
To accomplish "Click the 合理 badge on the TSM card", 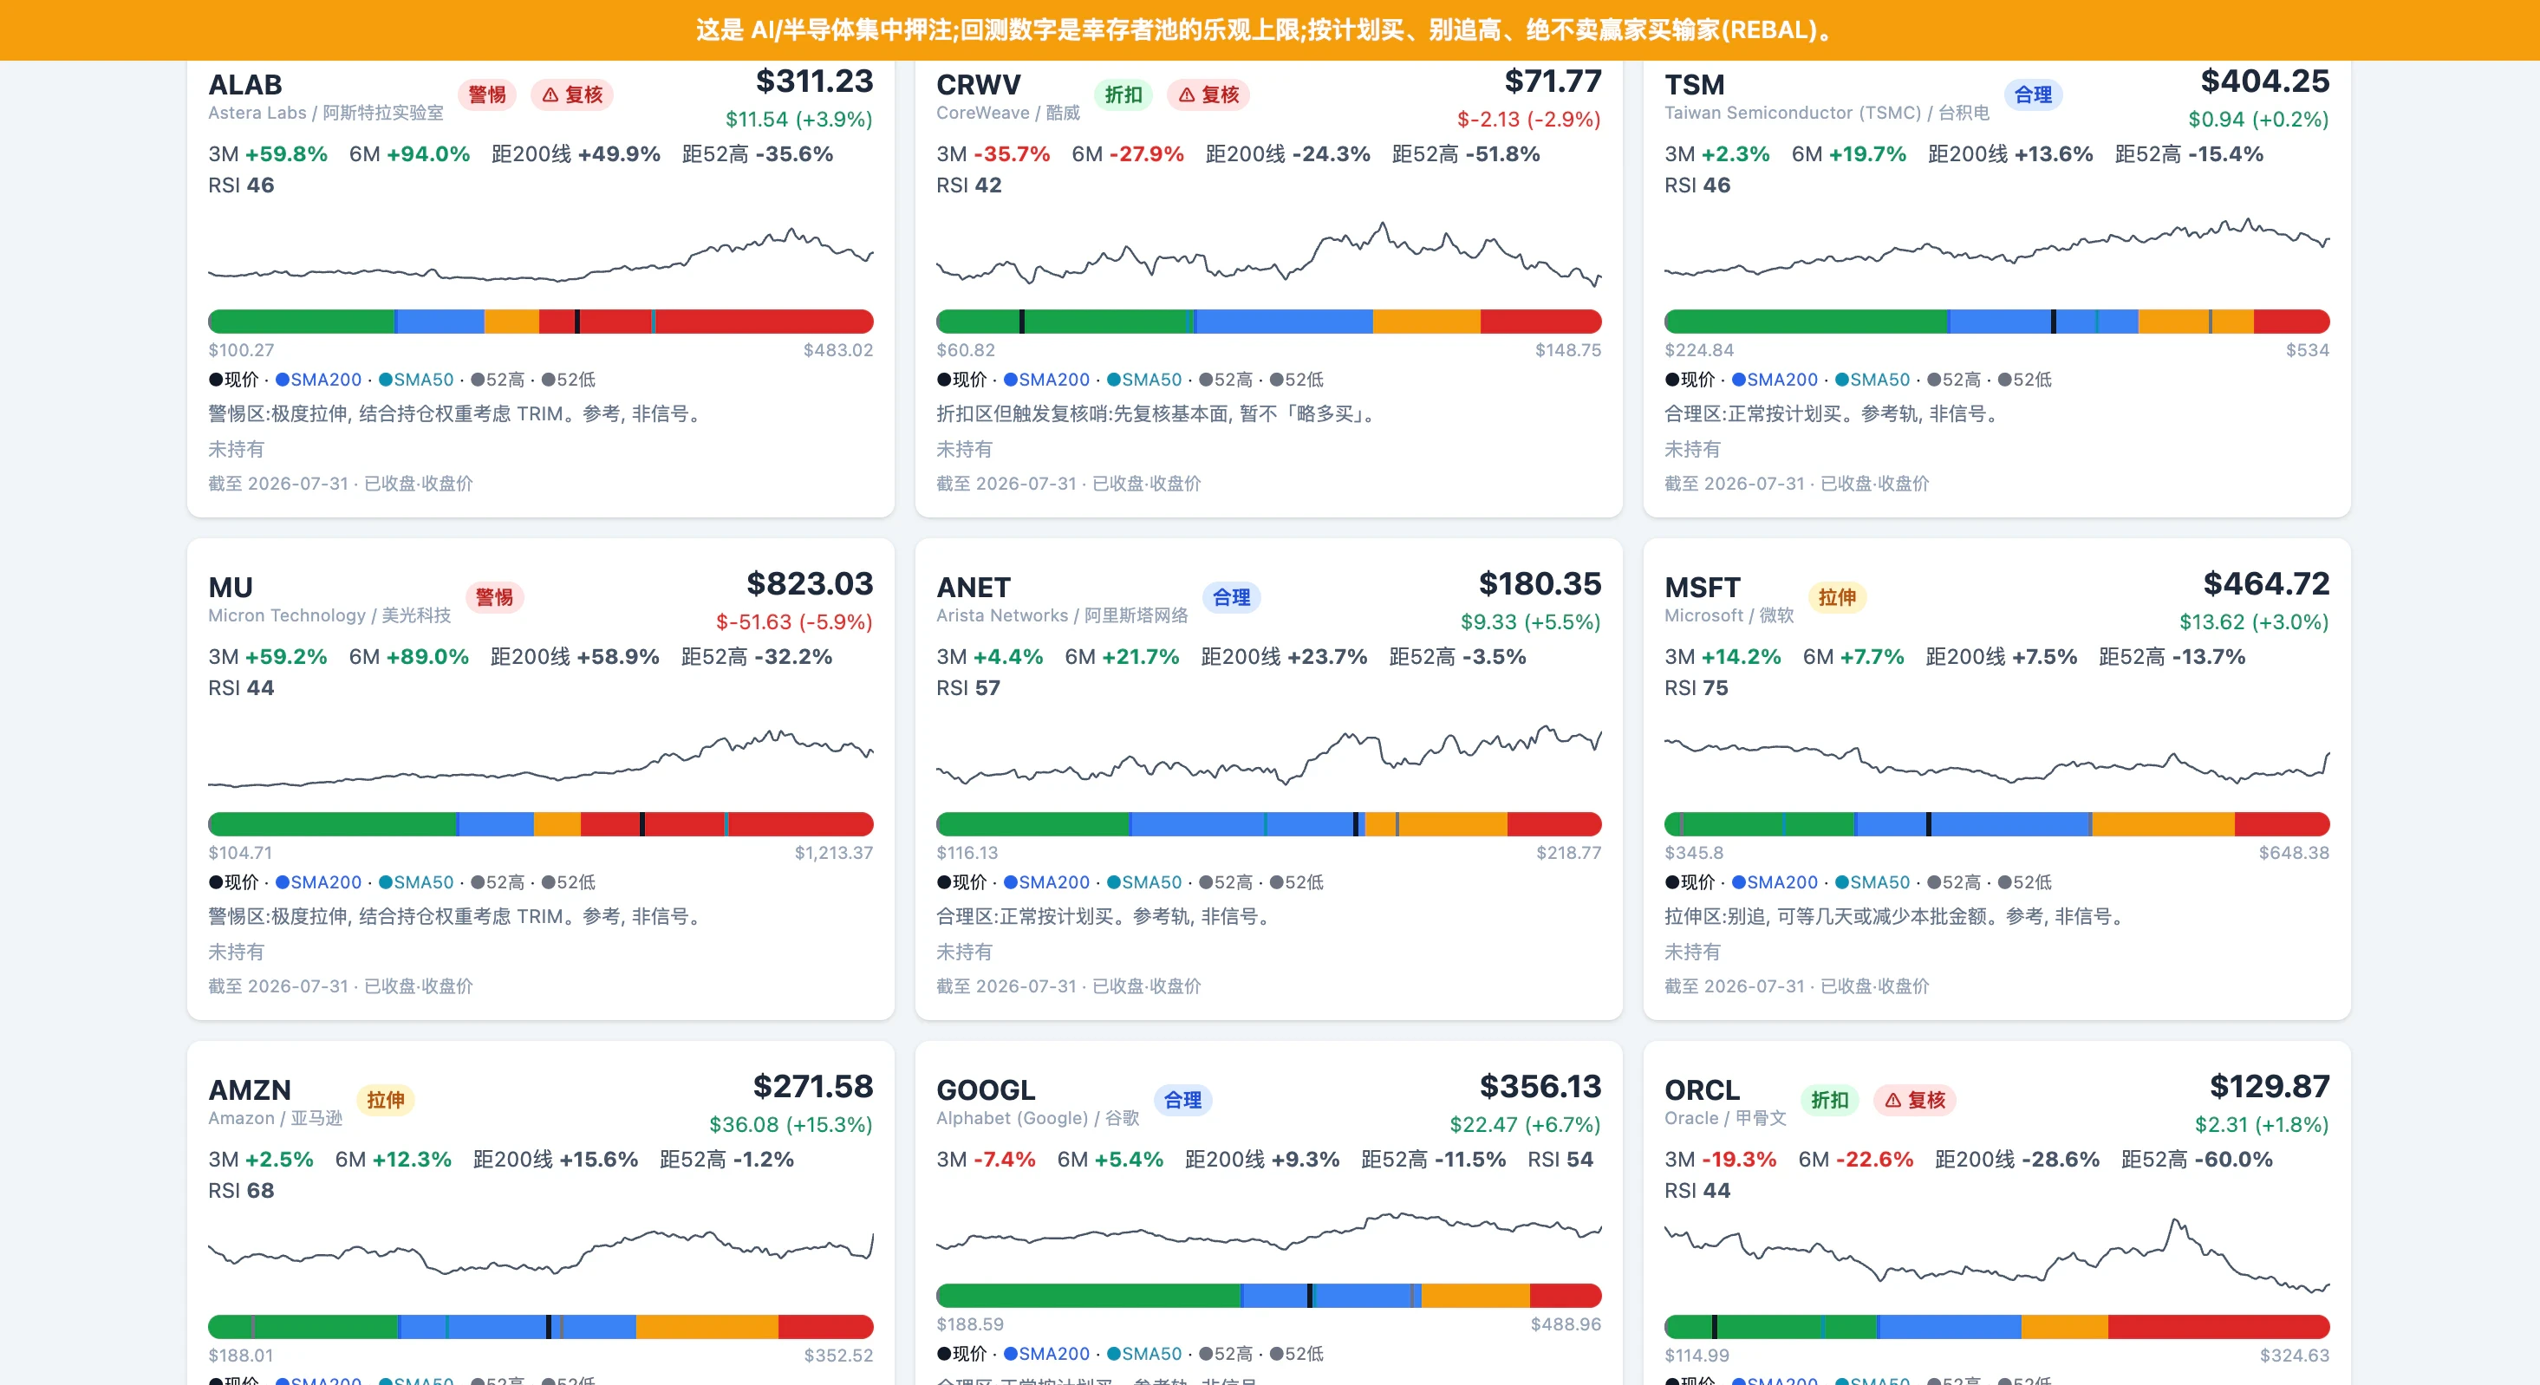I will coord(2033,94).
